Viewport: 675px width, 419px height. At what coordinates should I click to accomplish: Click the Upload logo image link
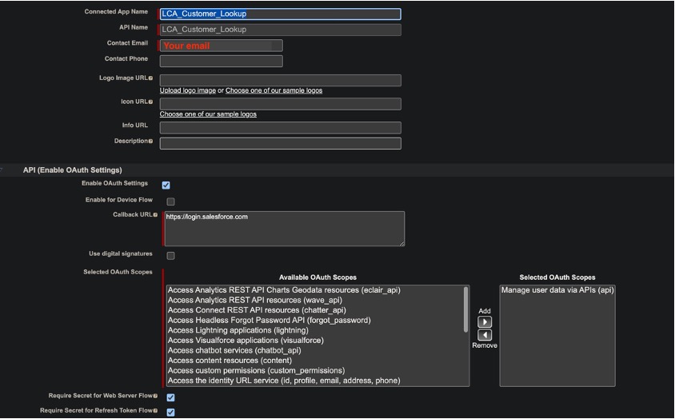(188, 90)
